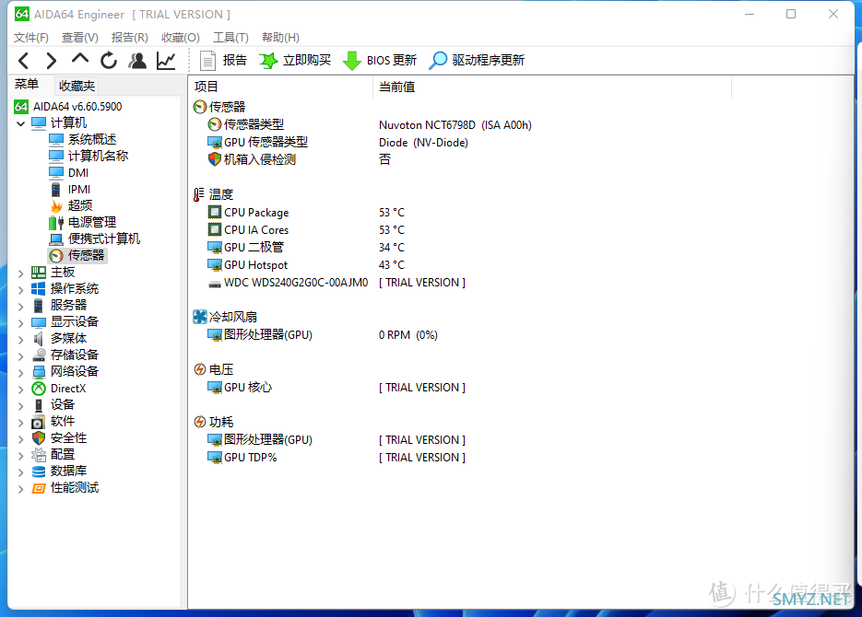The image size is (862, 617).
Task: Select the 电源管理 battery icon
Action: coord(56,222)
